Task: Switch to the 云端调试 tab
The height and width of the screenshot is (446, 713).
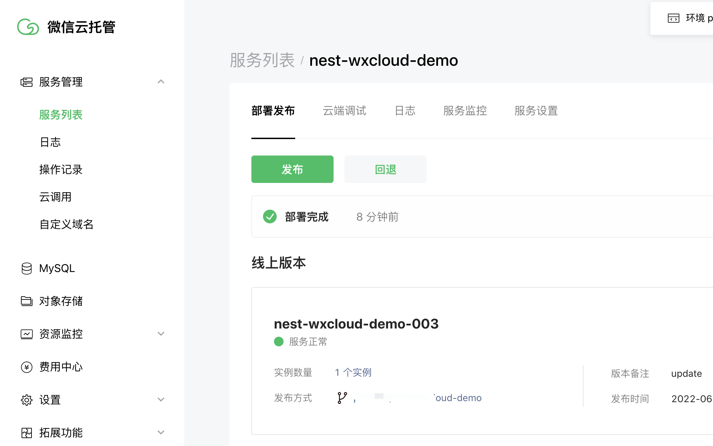Action: pos(345,111)
